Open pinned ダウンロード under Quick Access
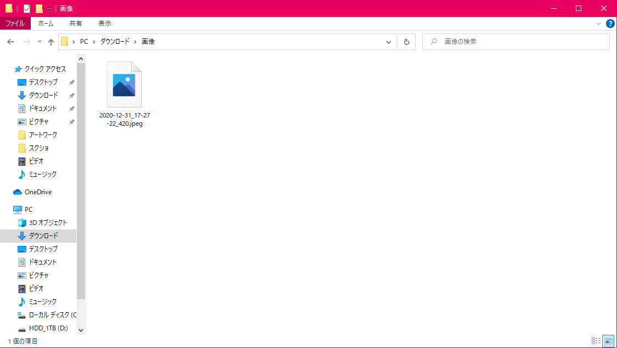The height and width of the screenshot is (348, 617). pos(43,96)
